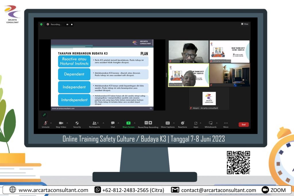Expand audio options arrow beside Unmute
Screen dimensions: 294x196
point(51,123)
